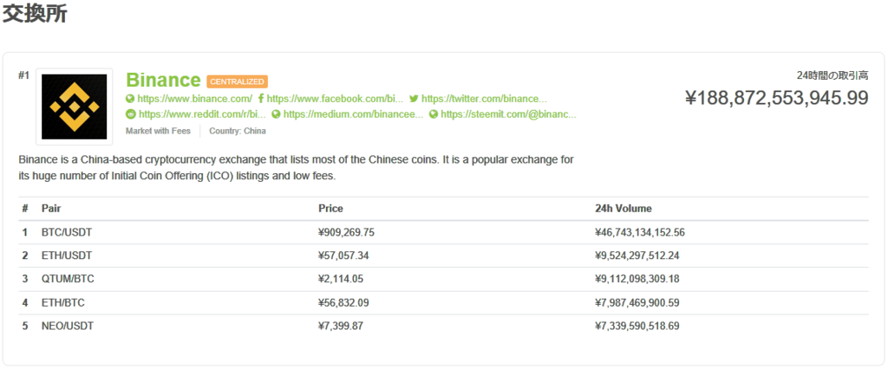Click the Market with Fees label
Image resolution: width=888 pixels, height=369 pixels.
158,131
